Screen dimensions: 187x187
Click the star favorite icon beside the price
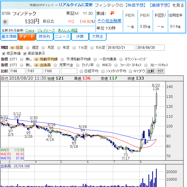pyautogui.click(x=5, y=21)
